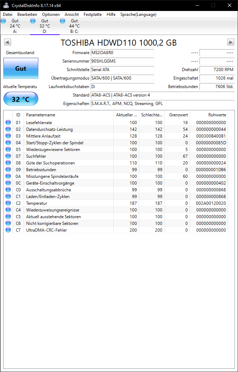238x372 pixels.
Task: Click the status orb for UltraDMA-CRC-Fehler
Action: click(8, 230)
